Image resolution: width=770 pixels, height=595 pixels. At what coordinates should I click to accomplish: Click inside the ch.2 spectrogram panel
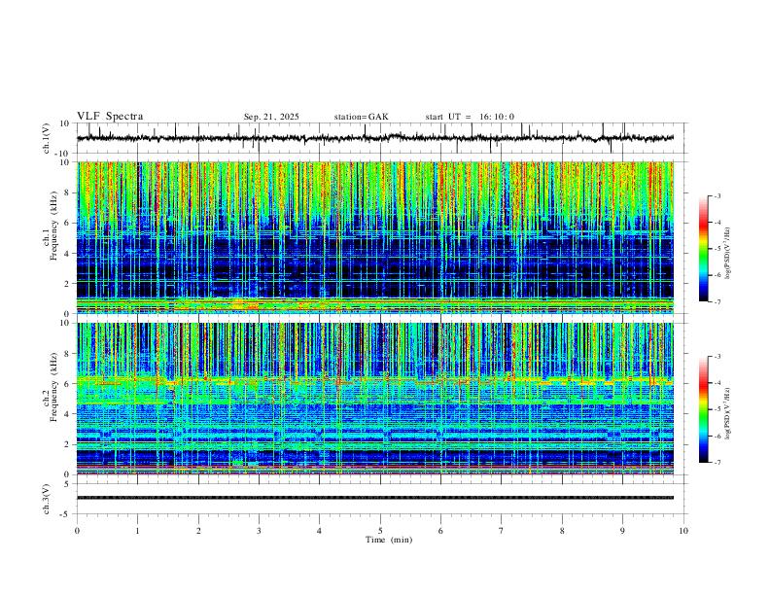coord(374,399)
